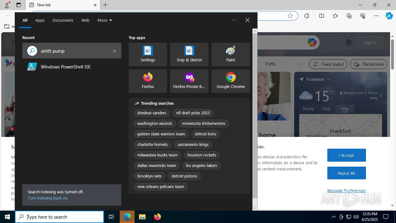Open Windows PowerShell ISE recent item
Viewport: 396px width, 223px height.
(72, 67)
